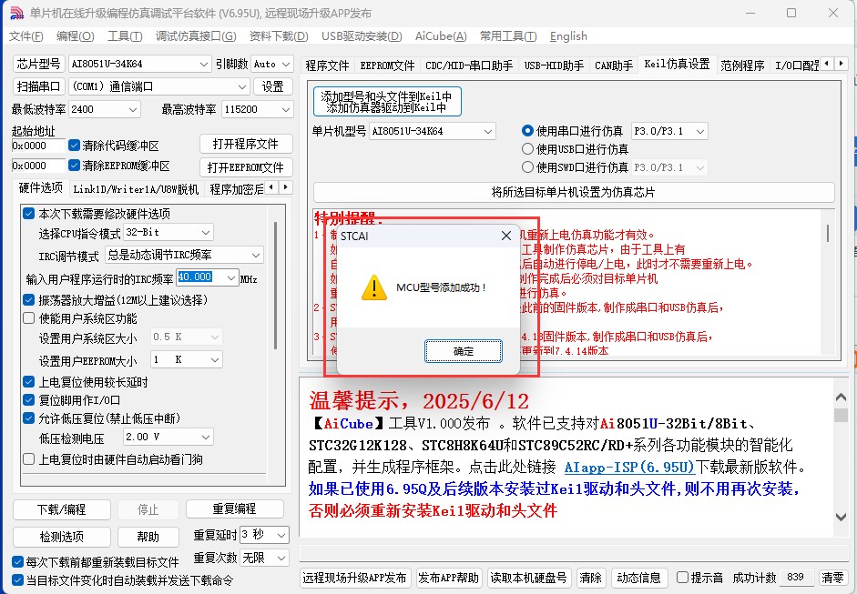
Task: Open 工具(T) menu
Action: pos(125,36)
